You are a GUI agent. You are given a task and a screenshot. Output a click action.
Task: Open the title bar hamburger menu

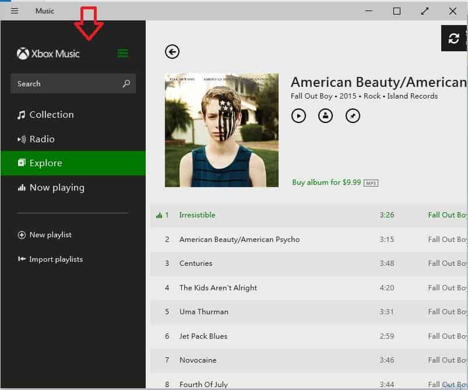(x=15, y=11)
